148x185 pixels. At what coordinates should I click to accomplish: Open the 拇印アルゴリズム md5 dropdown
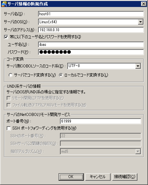pos(138,151)
